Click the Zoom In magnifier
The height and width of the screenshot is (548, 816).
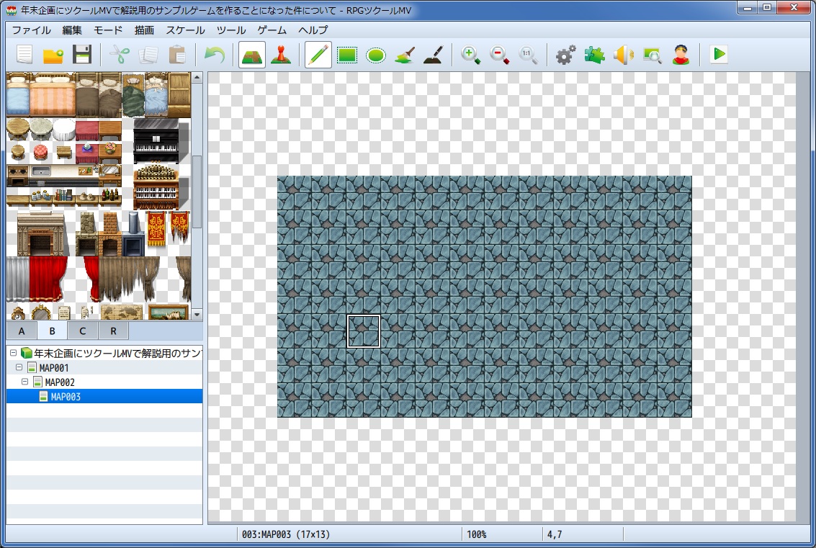tap(471, 55)
